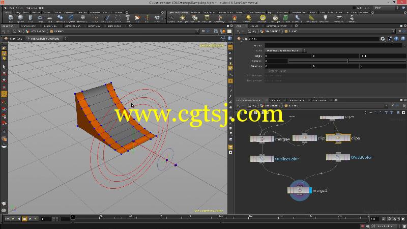Open the Edit menu

[12, 8]
